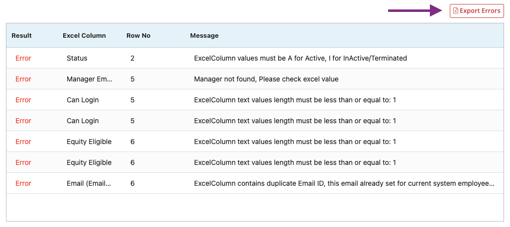Click the A for Active status validation message
The height and width of the screenshot is (227, 510).
coord(301,58)
